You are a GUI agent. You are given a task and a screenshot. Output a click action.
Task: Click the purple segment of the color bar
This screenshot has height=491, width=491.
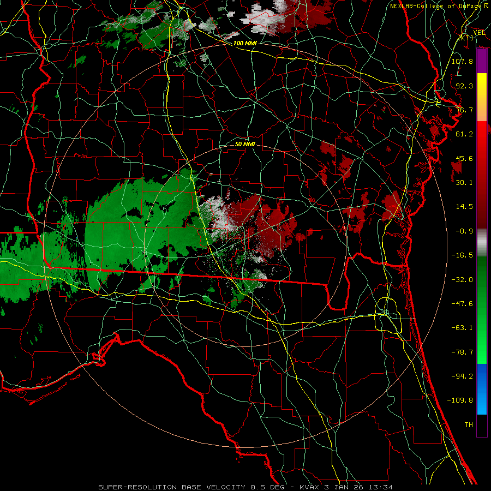482,61
